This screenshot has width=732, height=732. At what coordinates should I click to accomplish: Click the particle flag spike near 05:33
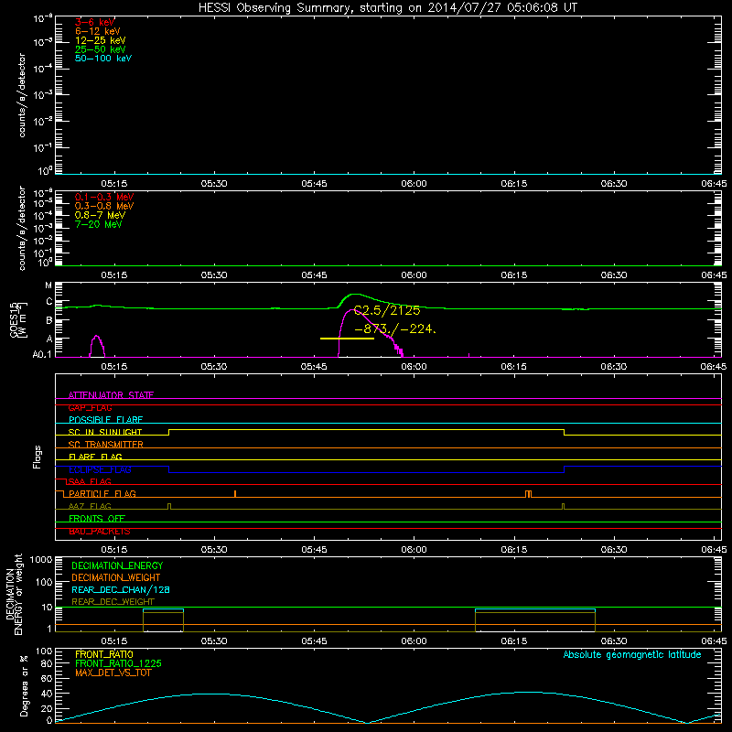235,494
